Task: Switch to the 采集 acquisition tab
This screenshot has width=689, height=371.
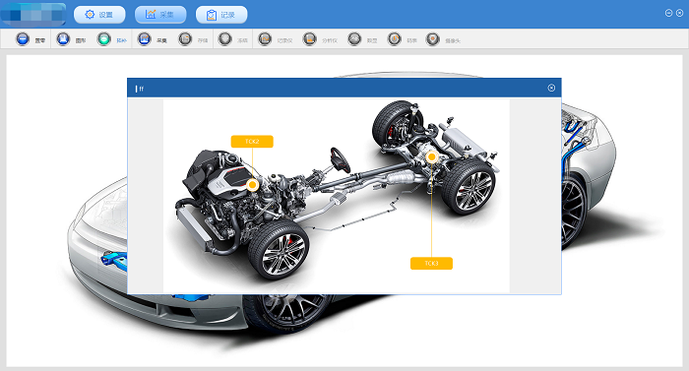Action: 160,15
